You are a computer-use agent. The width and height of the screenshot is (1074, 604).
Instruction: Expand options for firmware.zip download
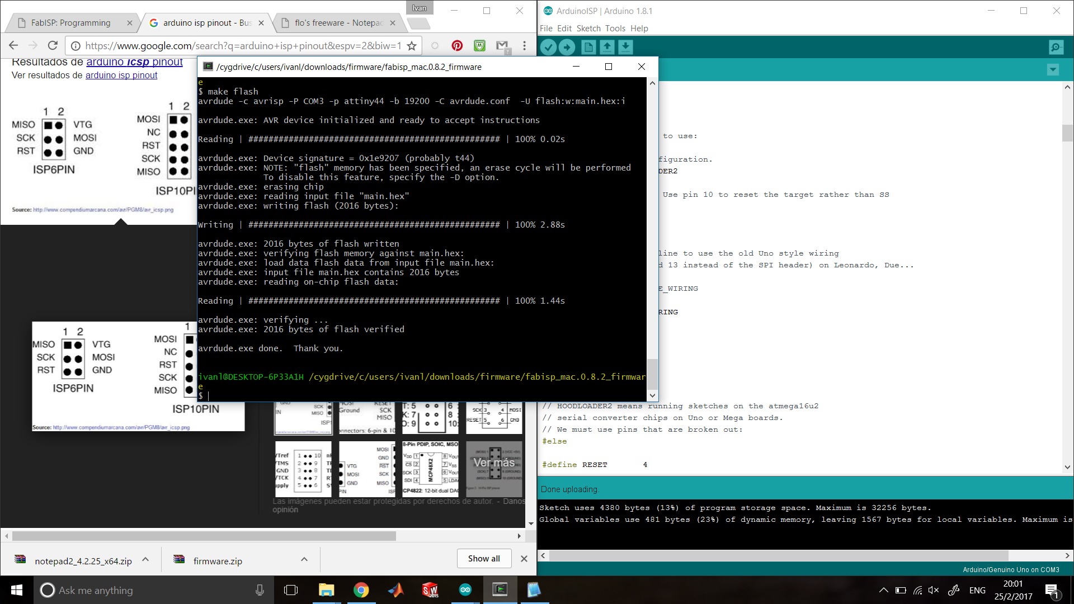coord(304,560)
